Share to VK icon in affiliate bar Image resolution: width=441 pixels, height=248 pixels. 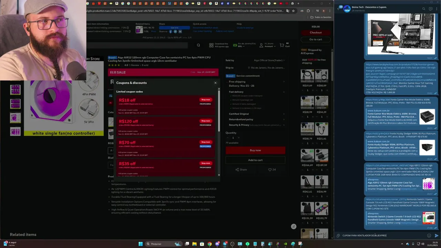180,31
